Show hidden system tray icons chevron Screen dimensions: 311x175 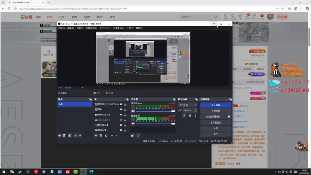275,172
